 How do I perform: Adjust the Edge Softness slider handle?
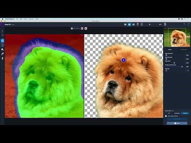(x=166, y=55)
